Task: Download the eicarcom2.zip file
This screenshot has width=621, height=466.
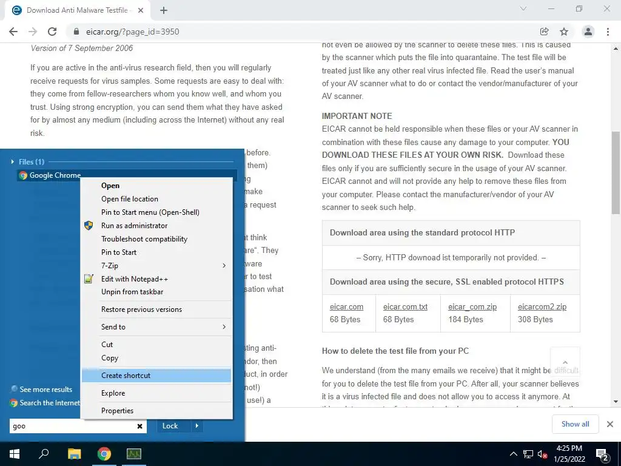Action: click(542, 306)
